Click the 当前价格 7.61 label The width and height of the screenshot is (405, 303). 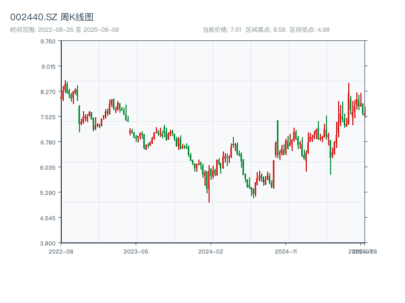point(222,30)
